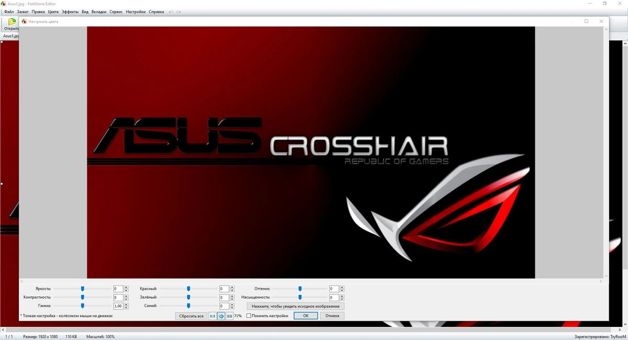This screenshot has height=340, width=628.
Task: Click the Оттенок value input field
Action: point(334,289)
